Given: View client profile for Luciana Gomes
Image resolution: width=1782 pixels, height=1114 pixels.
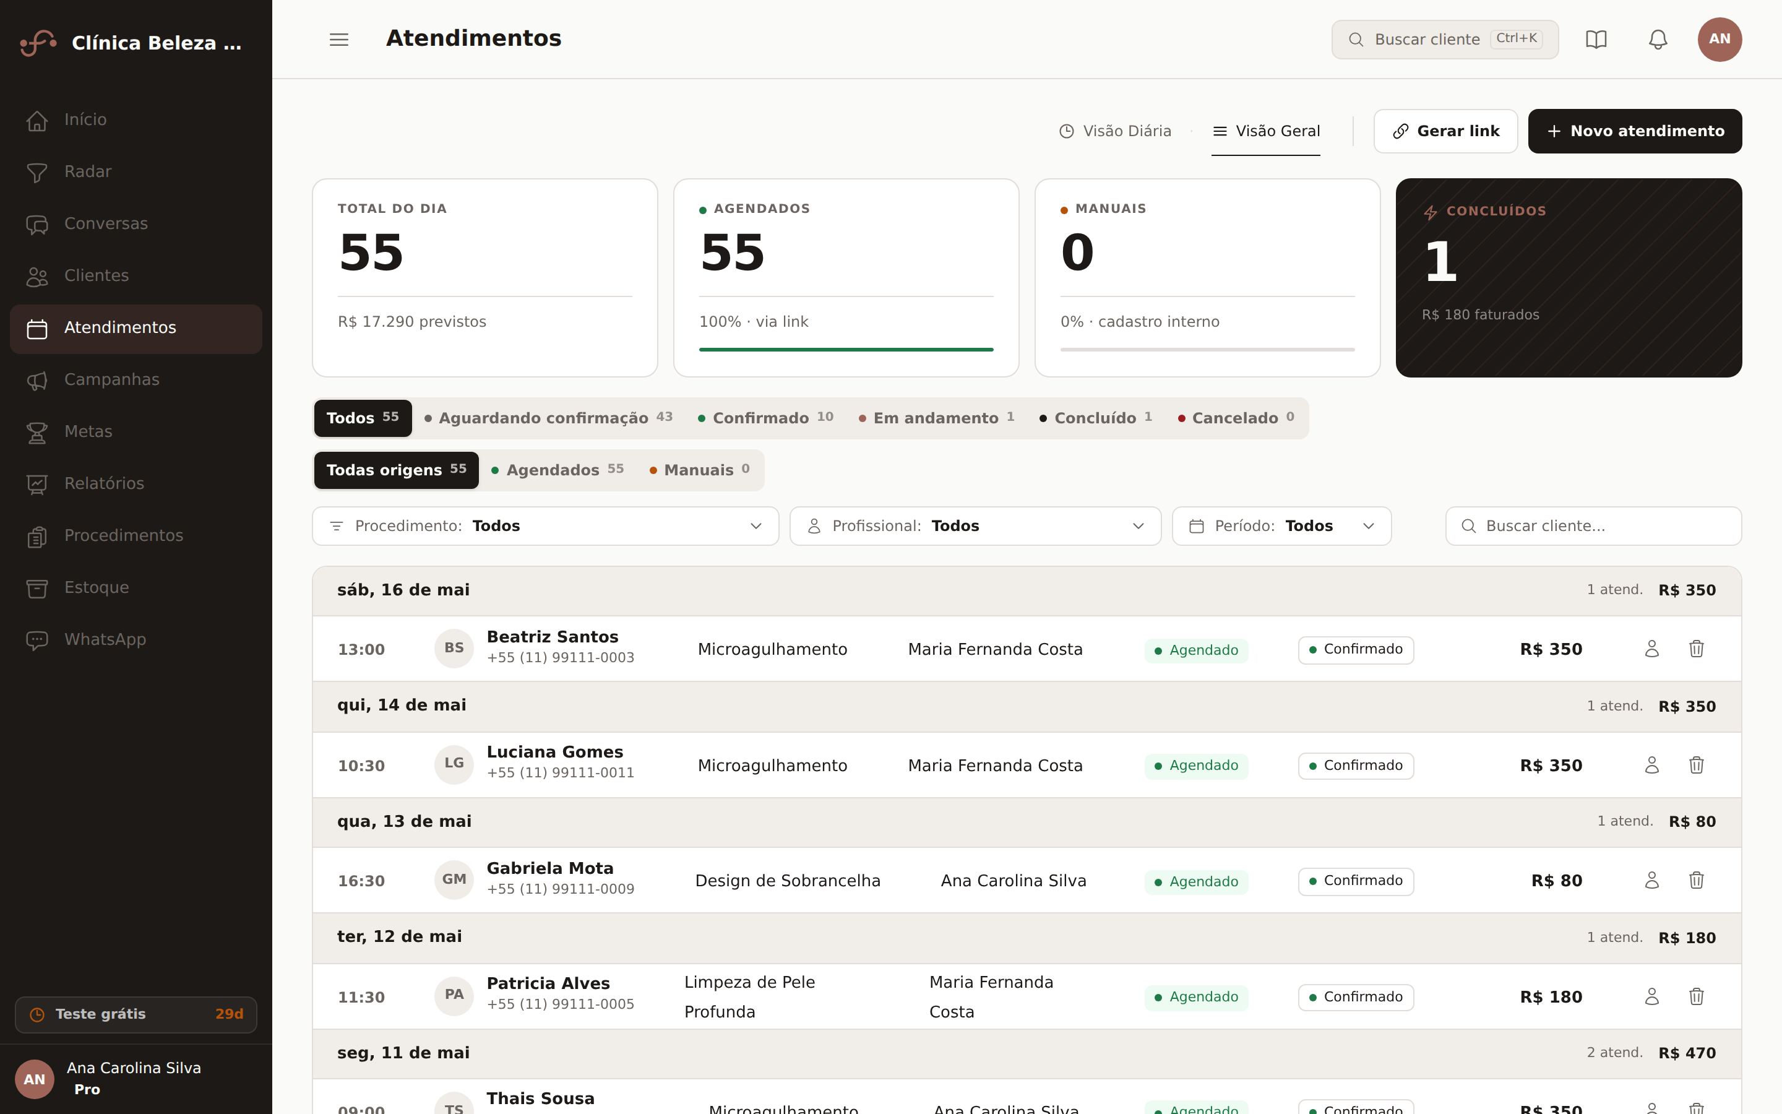Looking at the screenshot, I should pos(1651,765).
